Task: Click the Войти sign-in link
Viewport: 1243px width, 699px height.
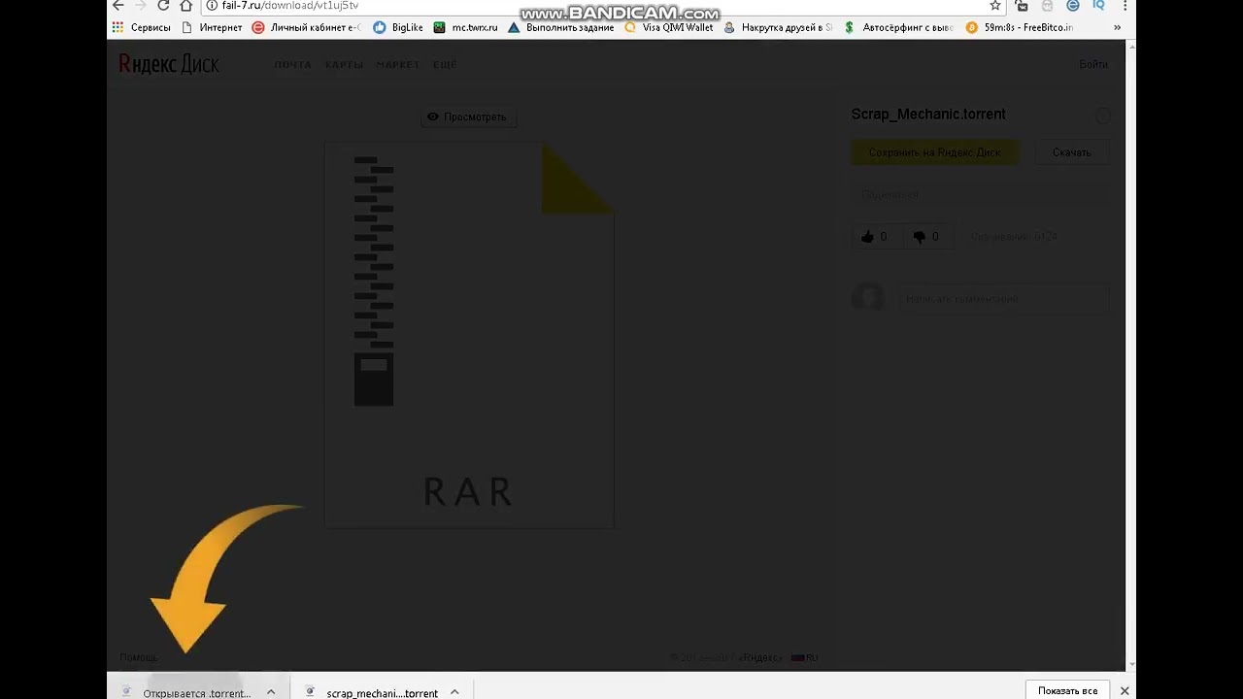Action: point(1093,65)
